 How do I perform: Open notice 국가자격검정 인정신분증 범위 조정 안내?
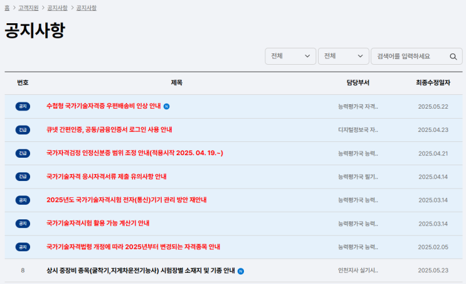point(135,153)
